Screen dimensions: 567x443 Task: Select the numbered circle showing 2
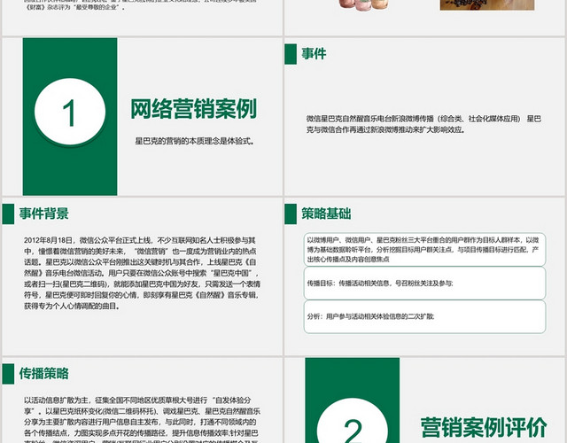tap(353, 422)
